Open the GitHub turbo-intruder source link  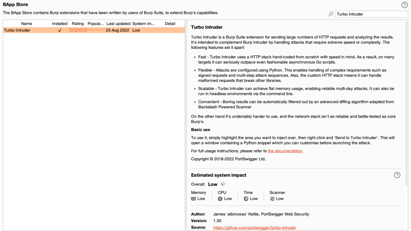click(x=254, y=228)
